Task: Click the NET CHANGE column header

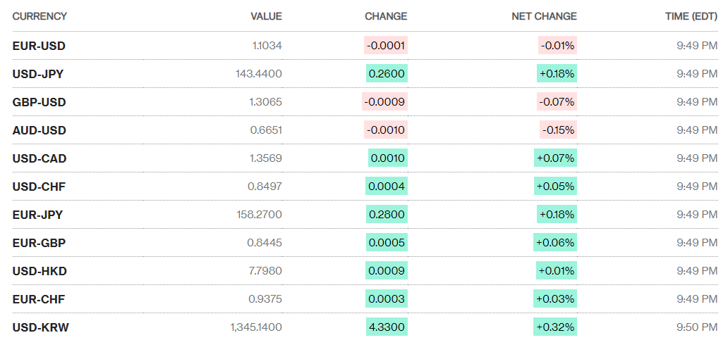Action: point(544,16)
